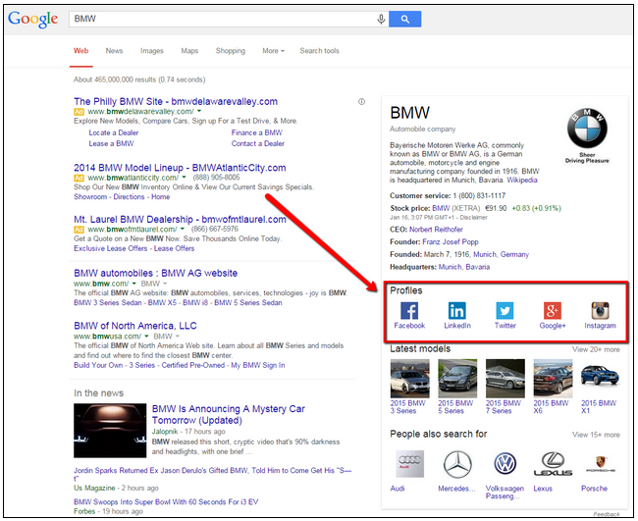Switch to the Shopping tab

coord(231,51)
